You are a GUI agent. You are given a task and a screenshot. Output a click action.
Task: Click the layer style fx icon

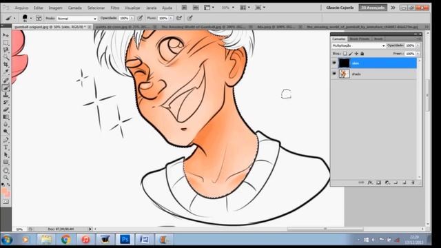(370, 183)
